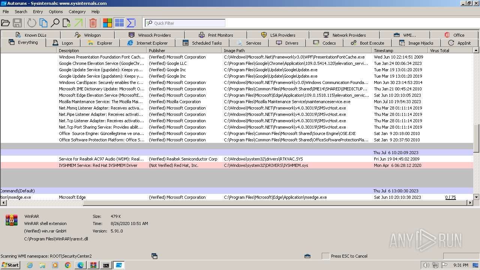
Task: Sort by the Timestamp column header
Action: coord(400,50)
